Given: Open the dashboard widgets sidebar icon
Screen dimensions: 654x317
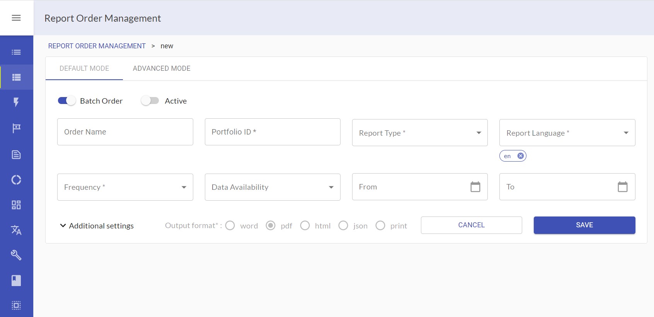Looking at the screenshot, I should 16,205.
